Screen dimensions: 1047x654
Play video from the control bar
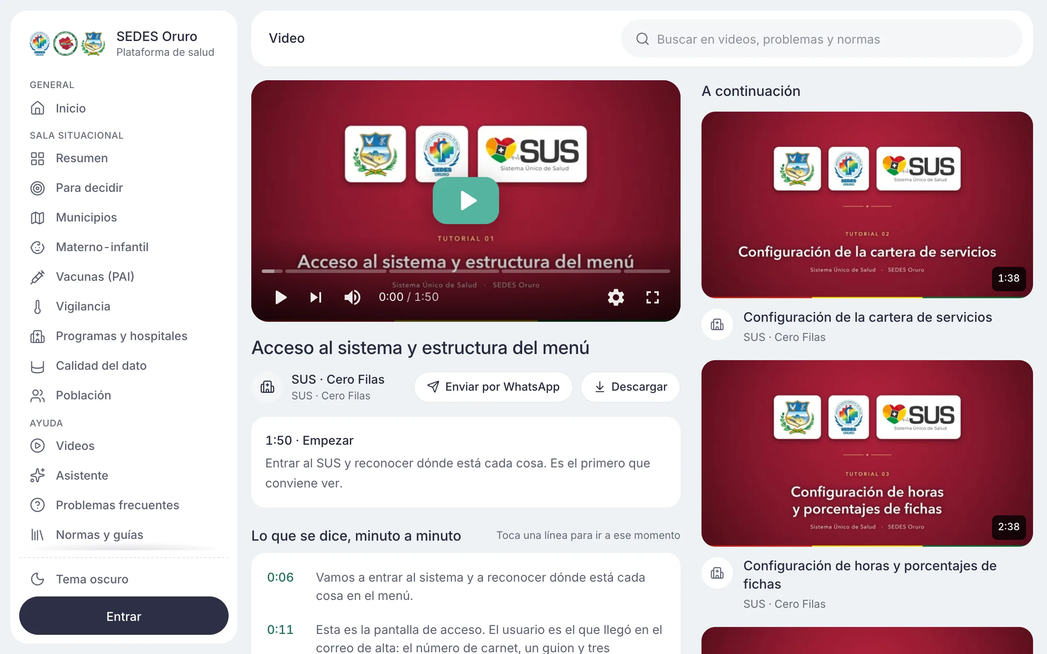[x=281, y=297]
